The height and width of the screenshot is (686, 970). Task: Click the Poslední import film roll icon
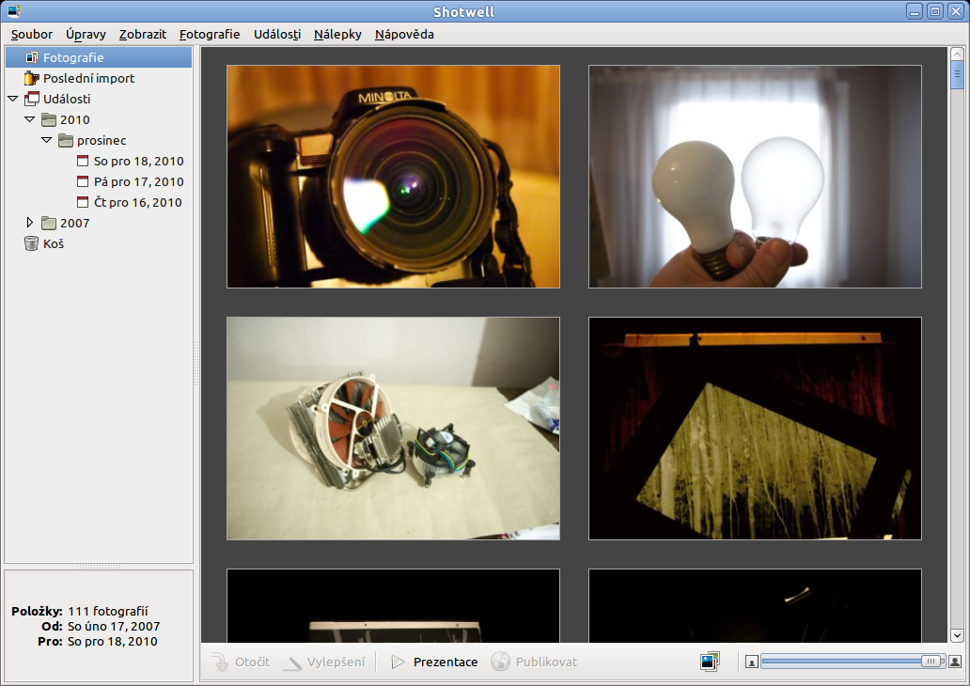click(x=32, y=79)
